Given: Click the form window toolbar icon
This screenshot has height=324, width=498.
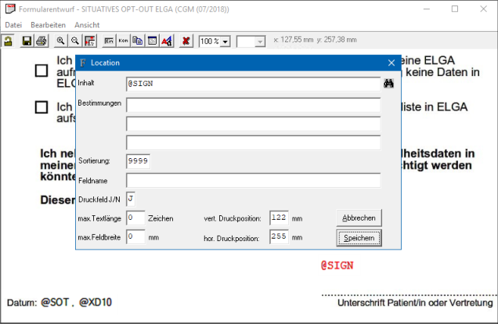Looking at the screenshot, I should tap(152, 41).
